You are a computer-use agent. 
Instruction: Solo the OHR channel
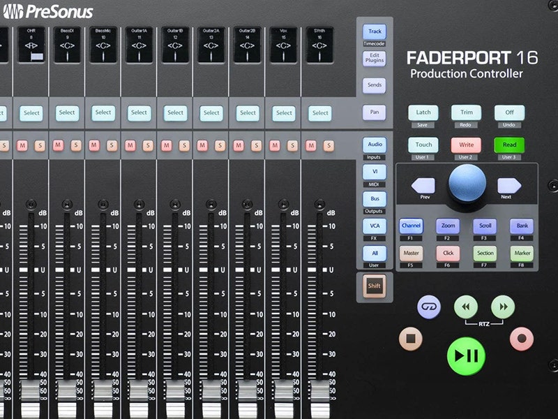[x=40, y=145]
